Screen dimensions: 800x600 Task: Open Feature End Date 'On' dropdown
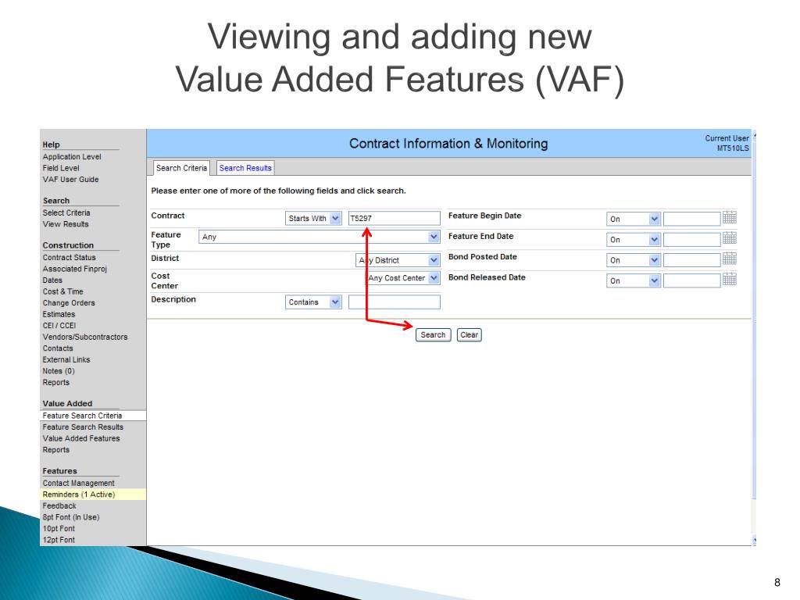633,239
